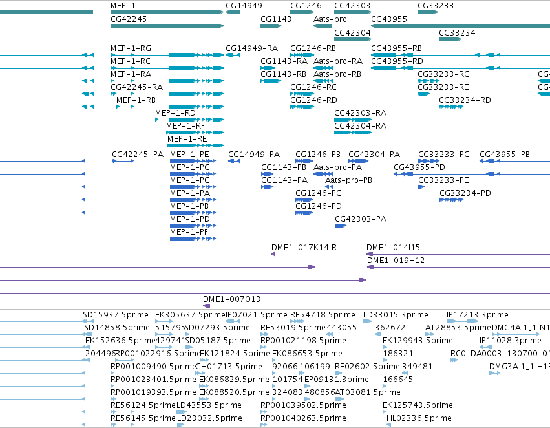550x428 pixels.
Task: Select the CG14949 gene glyph
Action: (x=233, y=12)
